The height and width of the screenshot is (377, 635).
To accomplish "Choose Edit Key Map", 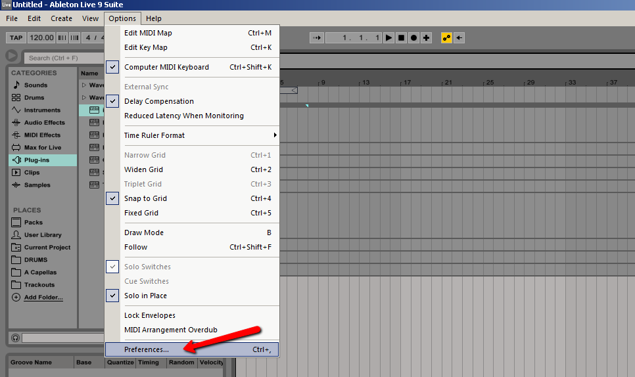I will [193, 47].
